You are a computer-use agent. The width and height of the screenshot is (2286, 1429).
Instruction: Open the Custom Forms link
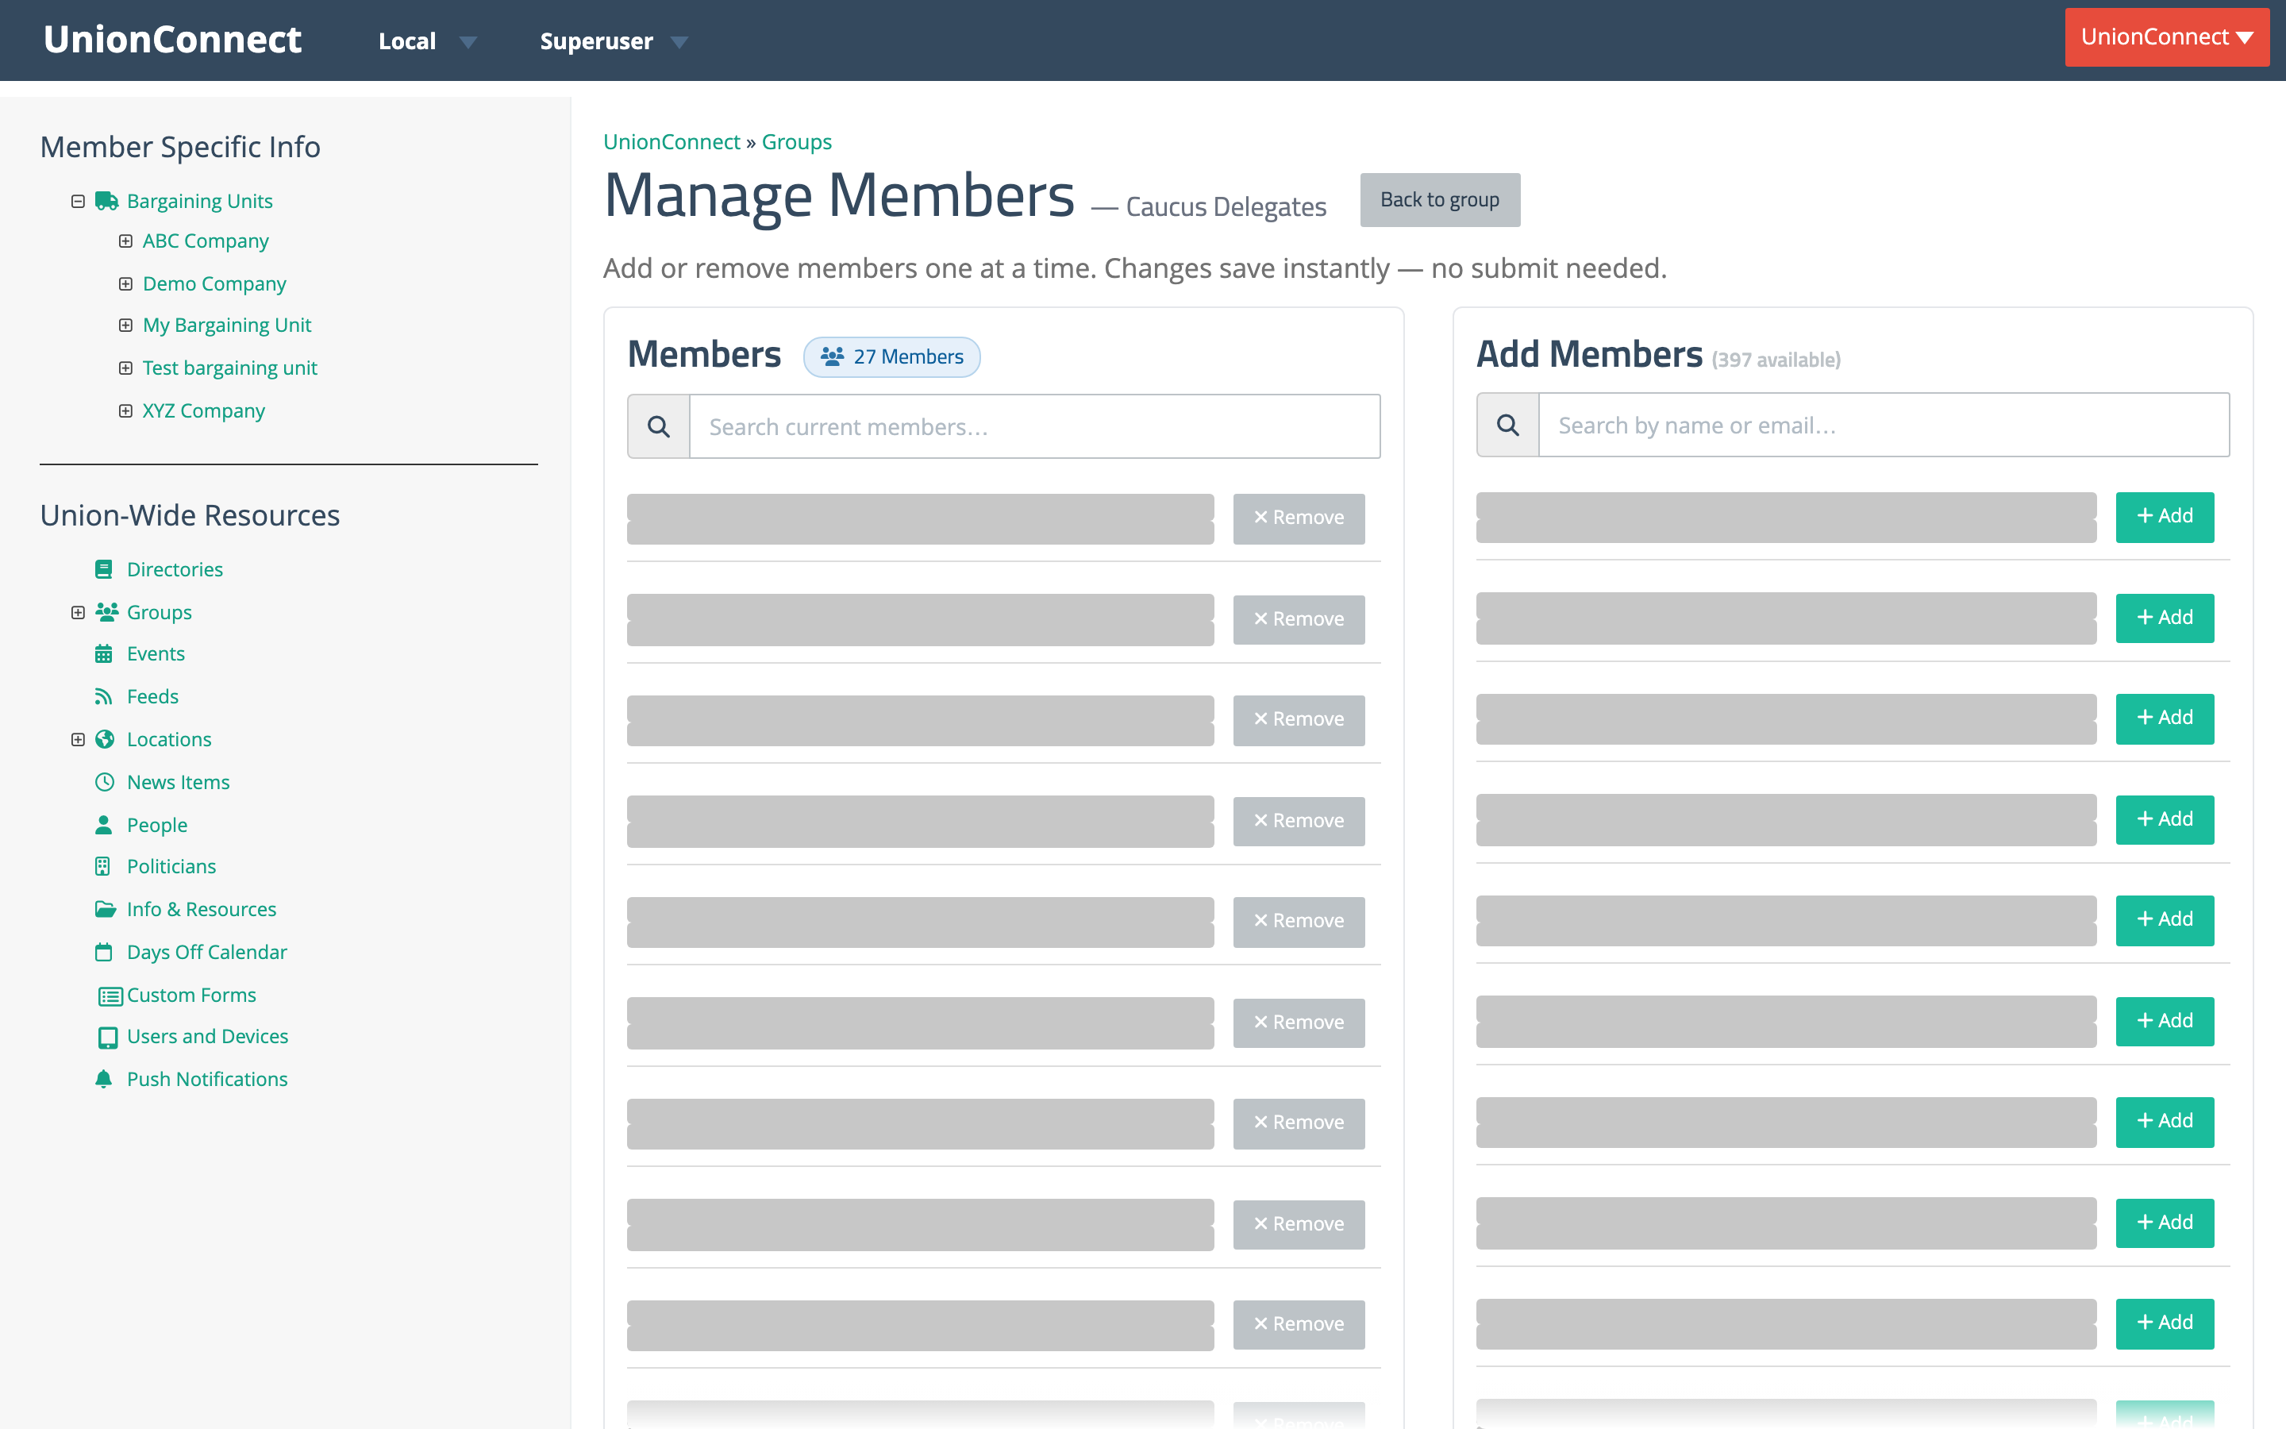click(x=192, y=996)
